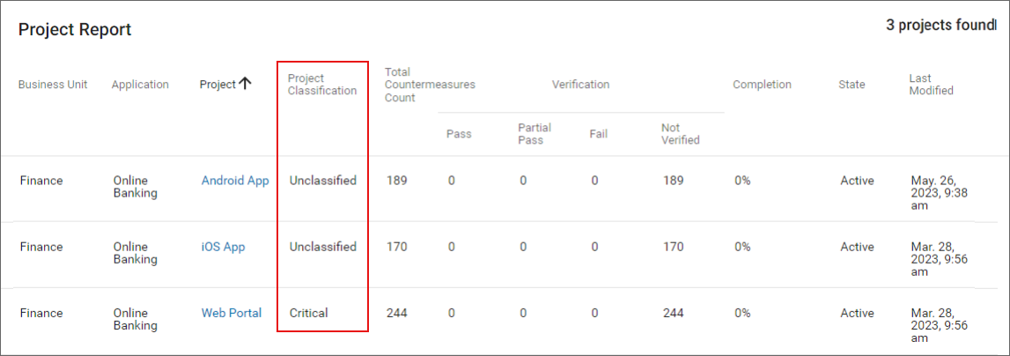Viewport: 1010px width, 356px height.
Task: Click Total Countermeasures Count header
Action: pos(430,85)
